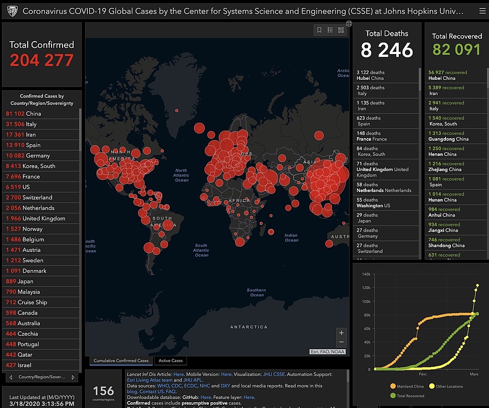
Task: Follow the JHU CSSE visualization link
Action: point(274,374)
